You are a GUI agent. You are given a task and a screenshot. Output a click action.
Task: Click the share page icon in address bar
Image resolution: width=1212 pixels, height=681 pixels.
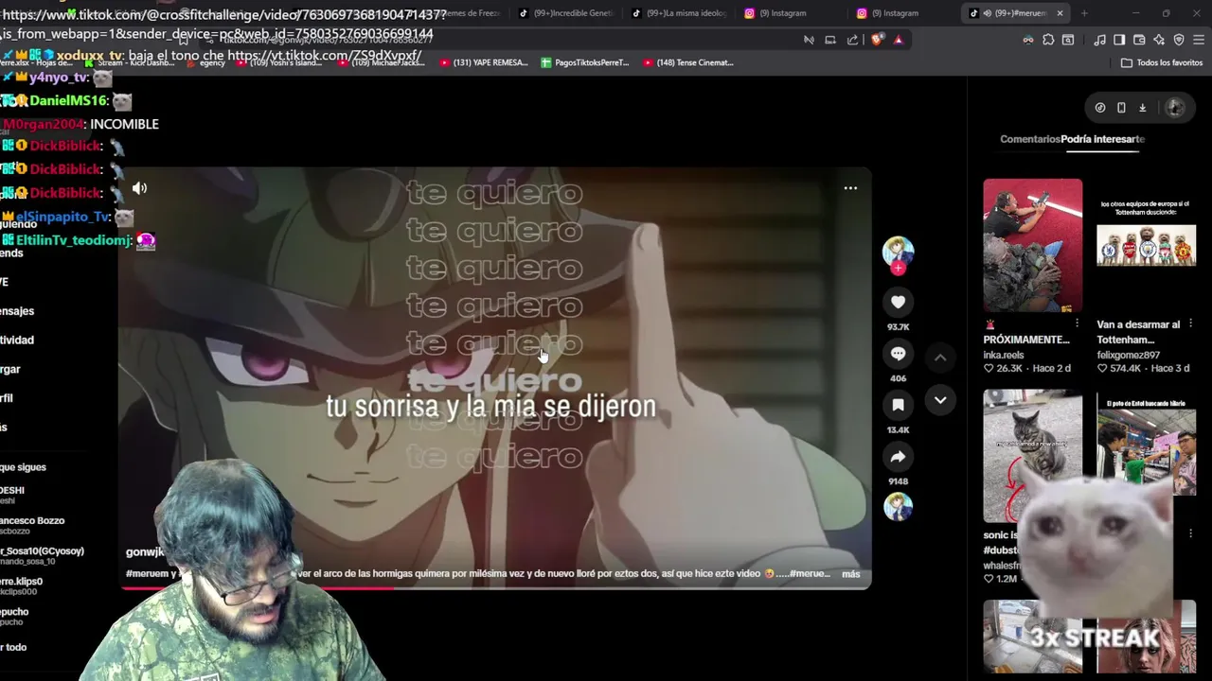coord(852,40)
